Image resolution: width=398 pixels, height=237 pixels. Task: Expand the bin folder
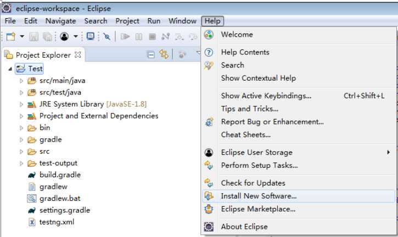coord(21,128)
